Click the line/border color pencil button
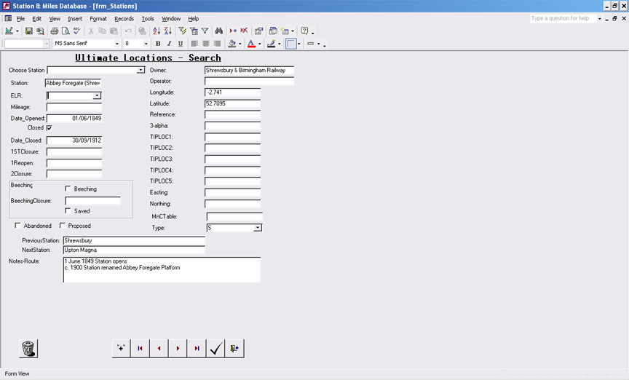 [x=271, y=44]
